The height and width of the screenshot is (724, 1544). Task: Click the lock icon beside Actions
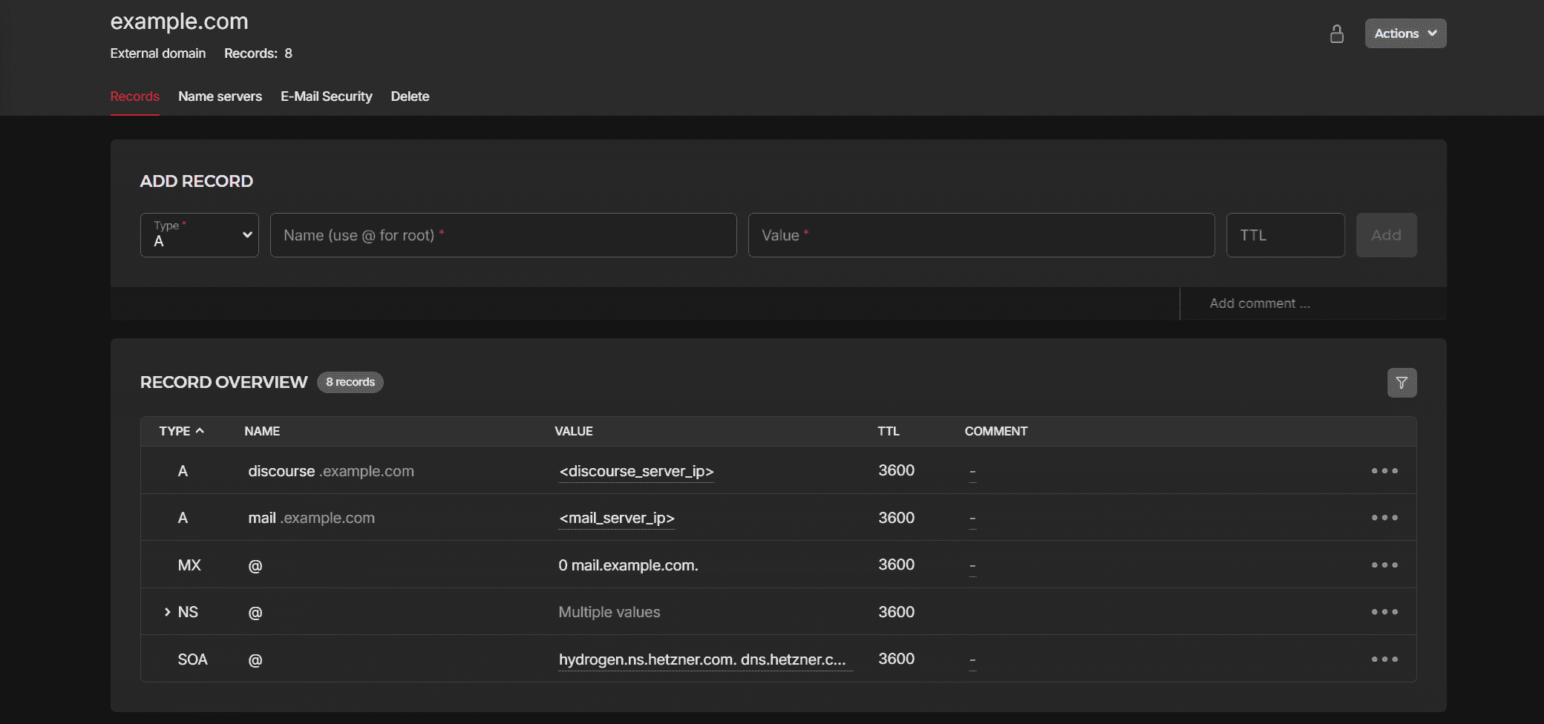(1336, 34)
